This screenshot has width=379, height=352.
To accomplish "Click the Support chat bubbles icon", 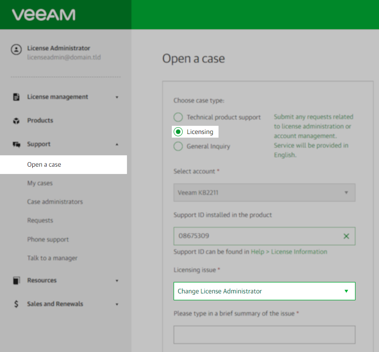I will coord(16,144).
